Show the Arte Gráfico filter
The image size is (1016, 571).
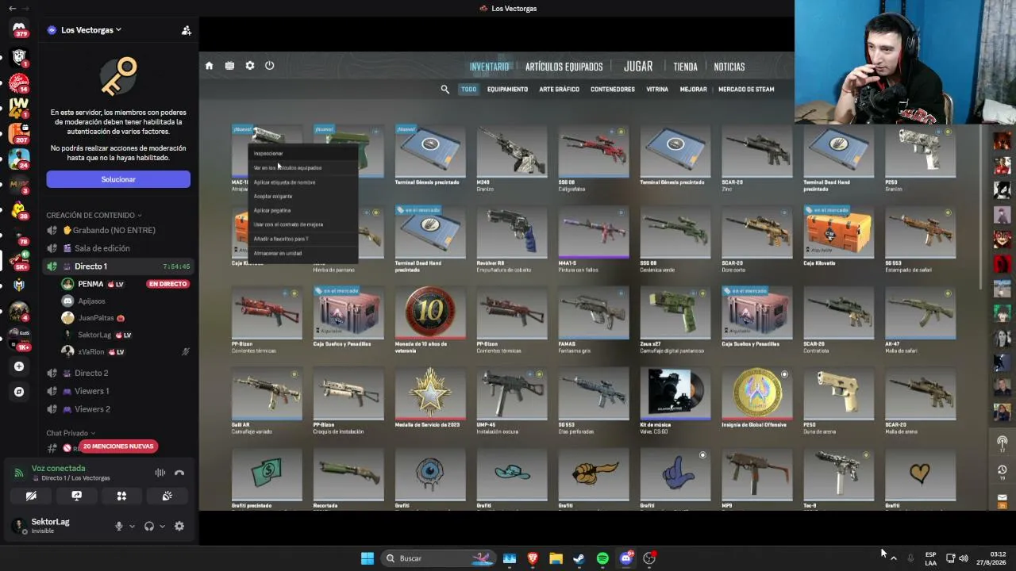click(560, 90)
